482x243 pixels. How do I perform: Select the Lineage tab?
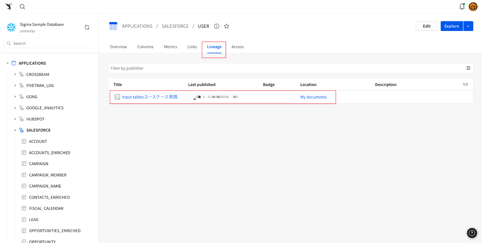[214, 47]
